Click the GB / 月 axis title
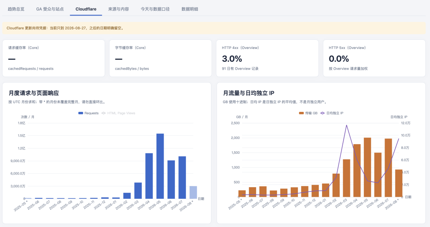 (x=242, y=117)
